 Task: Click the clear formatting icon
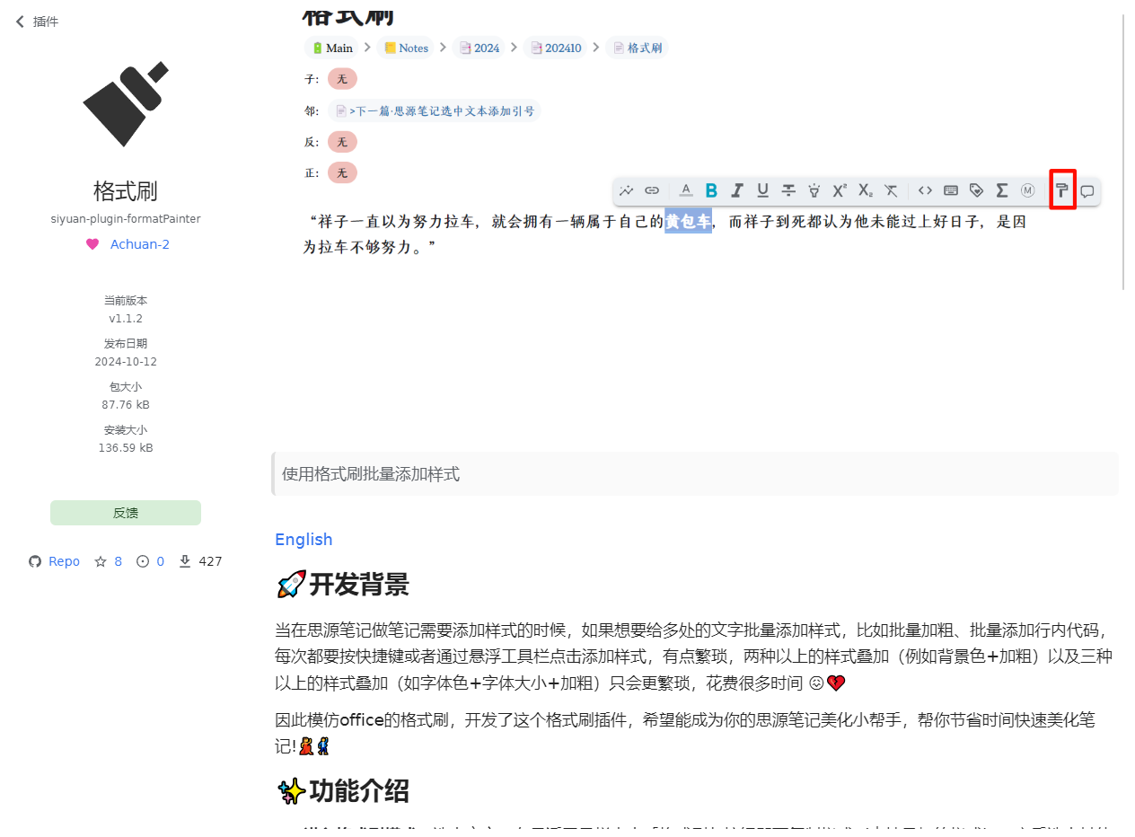891,190
